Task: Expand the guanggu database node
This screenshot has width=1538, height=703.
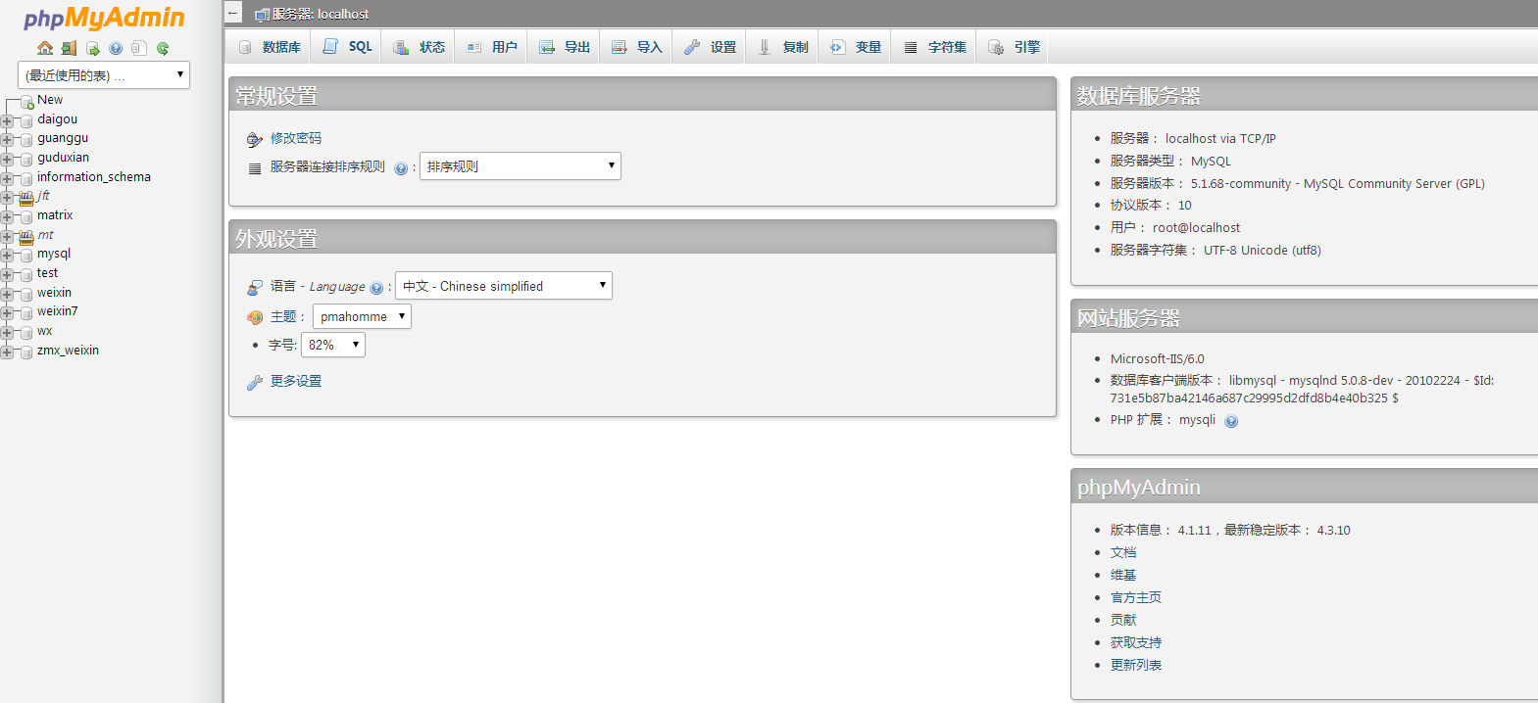Action: point(7,140)
